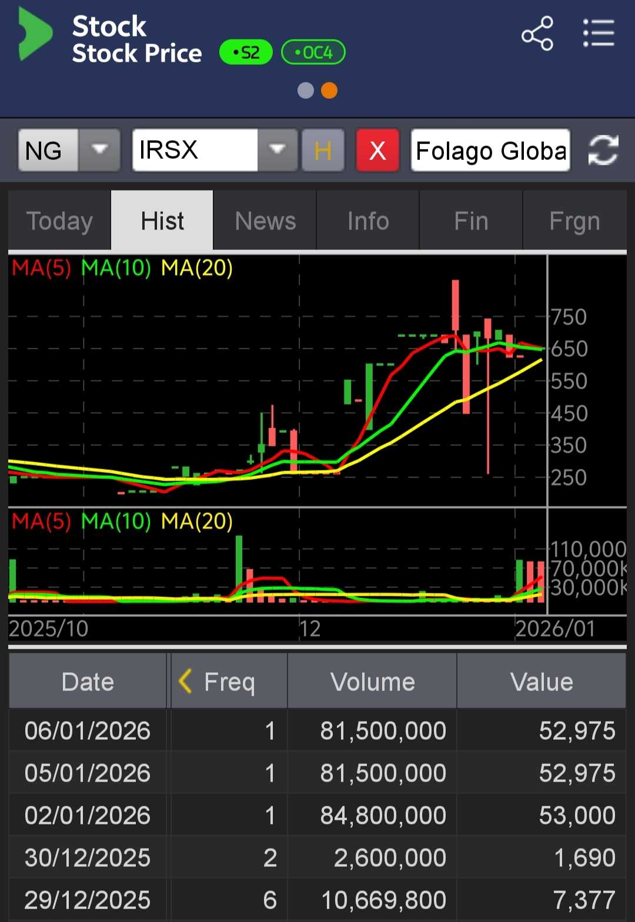Sort by the Volume column header

coord(372,682)
